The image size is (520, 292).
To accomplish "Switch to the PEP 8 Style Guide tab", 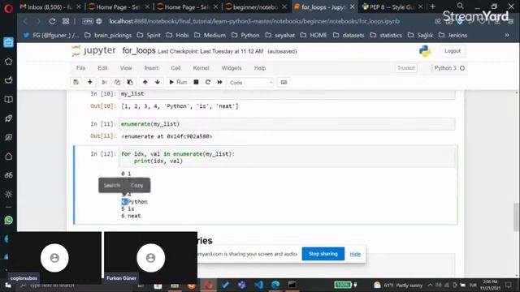I will (x=392, y=6).
